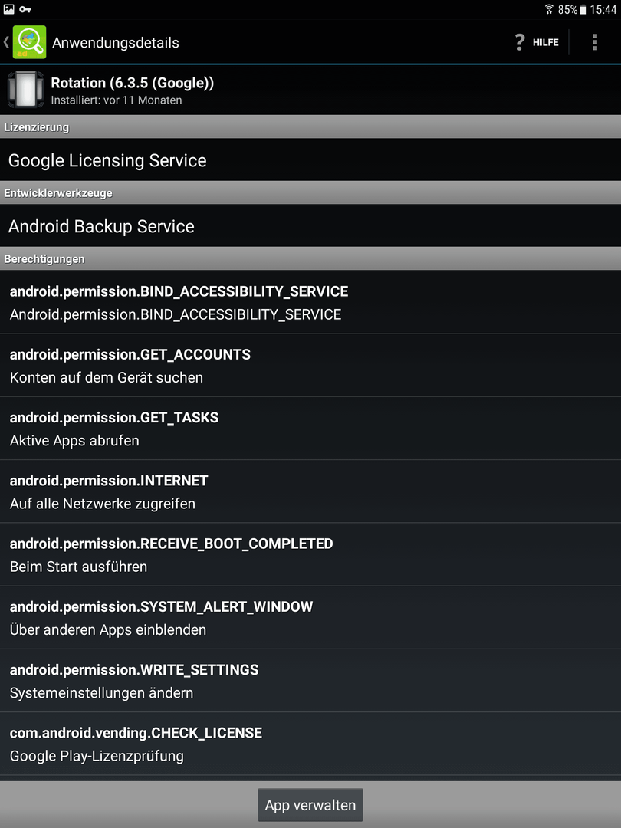621x828 pixels.
Task: Tap the green magnifier app logo
Action: 29,42
